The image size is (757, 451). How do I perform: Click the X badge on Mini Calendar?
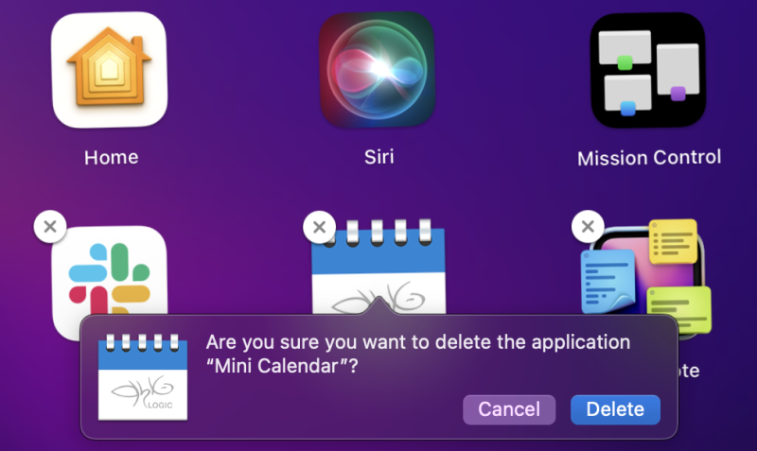pos(319,227)
